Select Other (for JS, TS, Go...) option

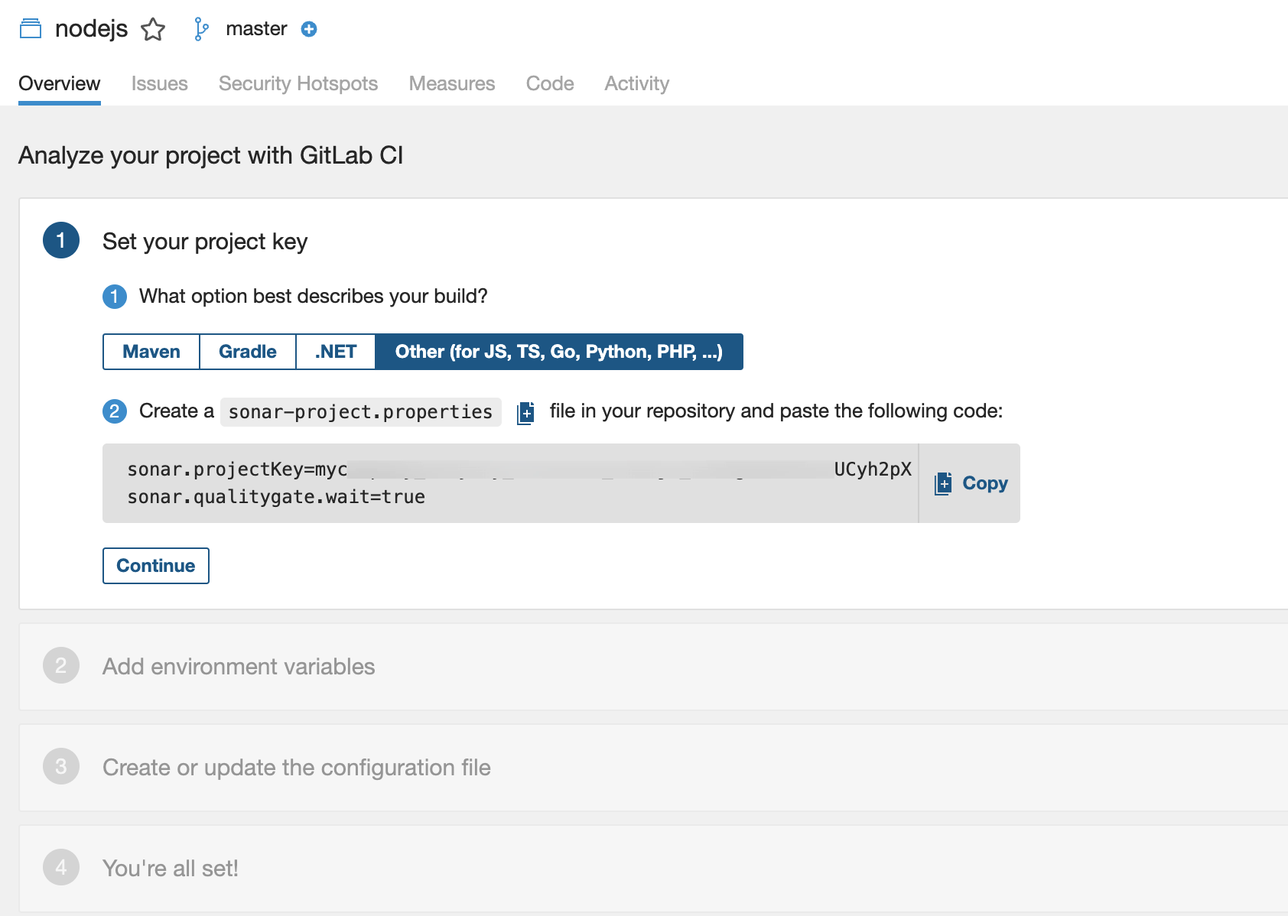tap(558, 352)
